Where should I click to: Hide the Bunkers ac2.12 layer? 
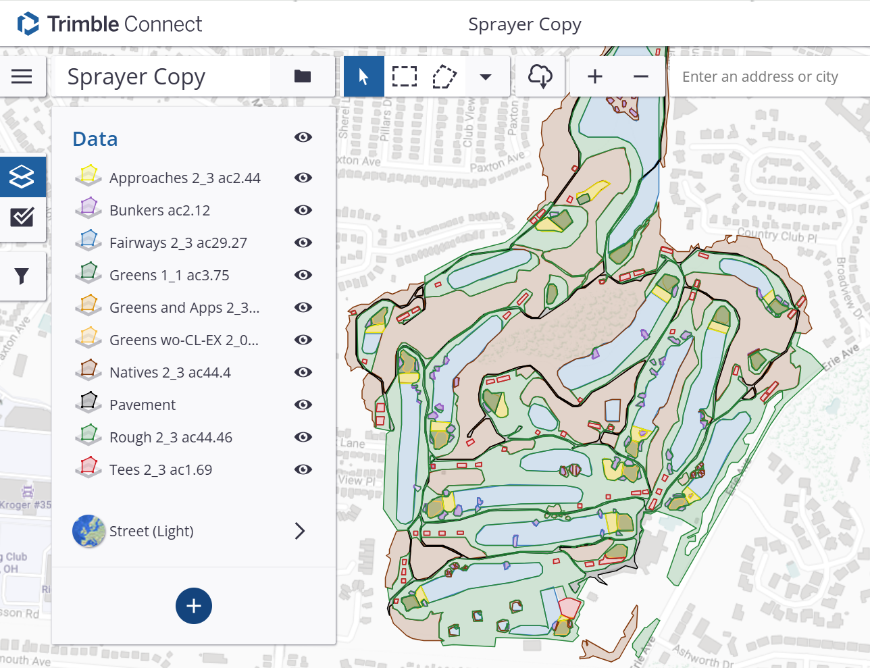click(x=303, y=210)
